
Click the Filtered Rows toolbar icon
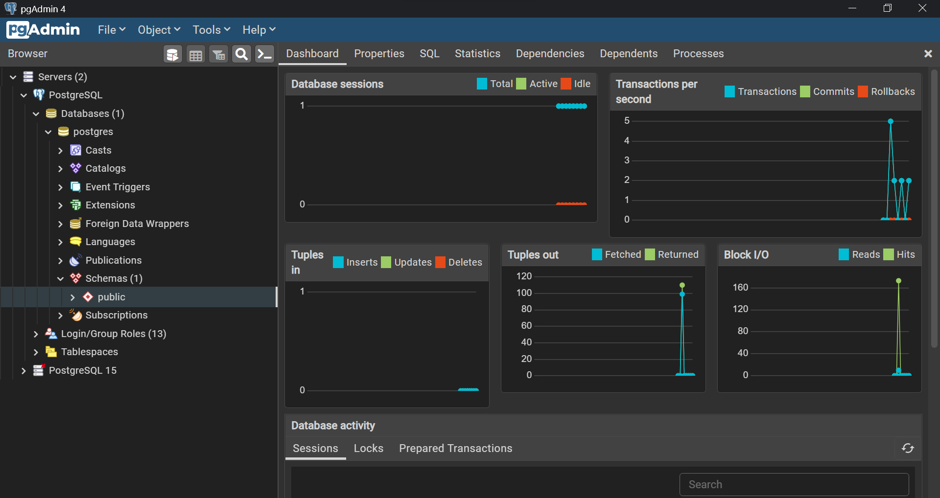219,54
